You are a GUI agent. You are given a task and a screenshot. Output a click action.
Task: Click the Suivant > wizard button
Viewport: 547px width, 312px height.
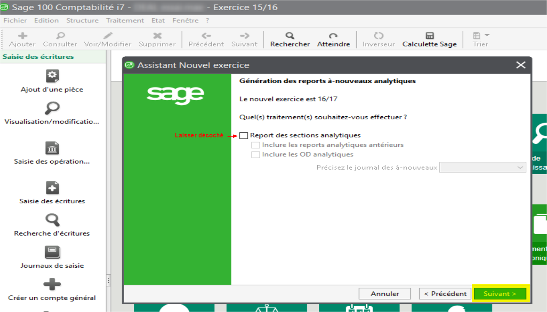[500, 294]
